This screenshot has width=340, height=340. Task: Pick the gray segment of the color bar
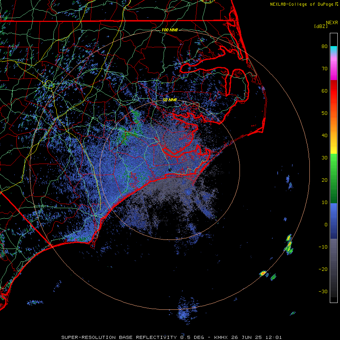coord(334,268)
